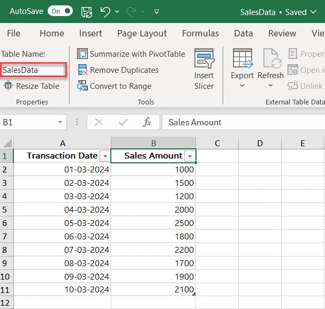Click Remove Duplicates label
The height and width of the screenshot is (309, 325).
tap(124, 70)
